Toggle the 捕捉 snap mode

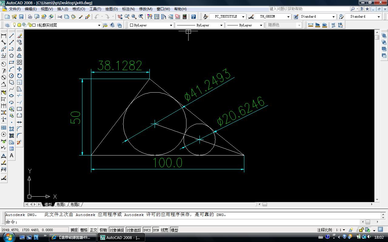(x=74, y=230)
